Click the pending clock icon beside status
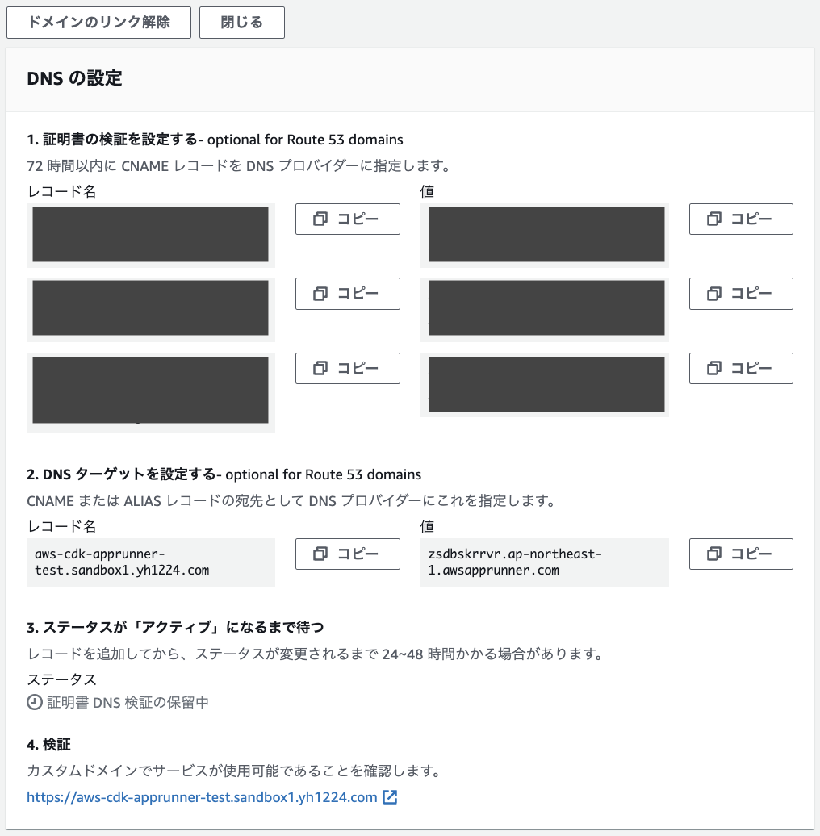The height and width of the screenshot is (836, 820). pyautogui.click(x=32, y=702)
